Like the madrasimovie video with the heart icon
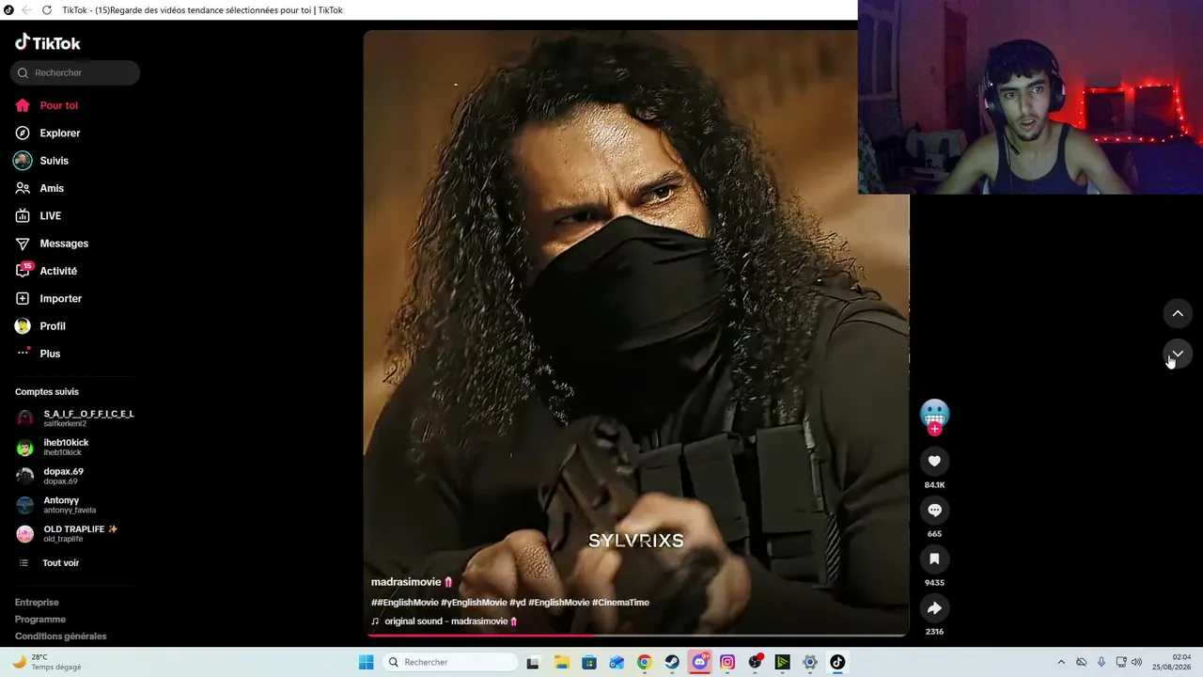Viewport: 1203px width, 677px height. [x=934, y=461]
